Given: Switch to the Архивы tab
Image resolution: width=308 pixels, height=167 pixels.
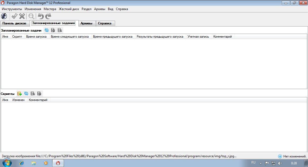Looking at the screenshot, I should tap(86, 23).
